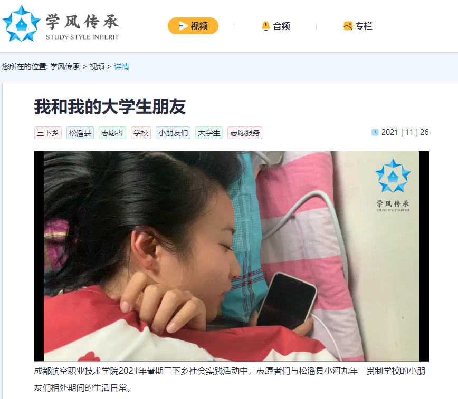Click the blue star site logo
The width and height of the screenshot is (458, 399).
pos(21,24)
